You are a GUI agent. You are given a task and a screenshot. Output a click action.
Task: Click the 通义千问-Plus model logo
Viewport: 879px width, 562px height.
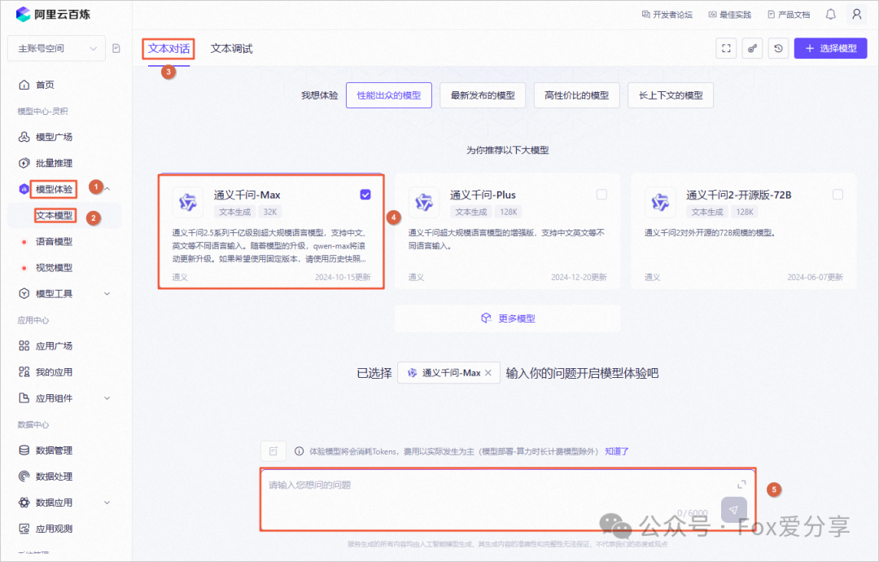tap(424, 203)
